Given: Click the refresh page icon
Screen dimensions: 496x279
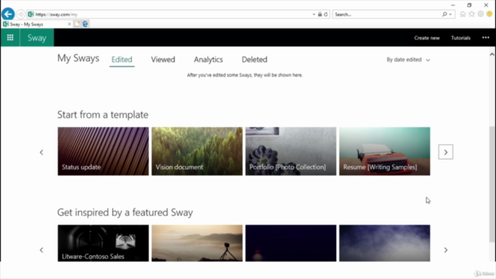Looking at the screenshot, I should coord(325,14).
